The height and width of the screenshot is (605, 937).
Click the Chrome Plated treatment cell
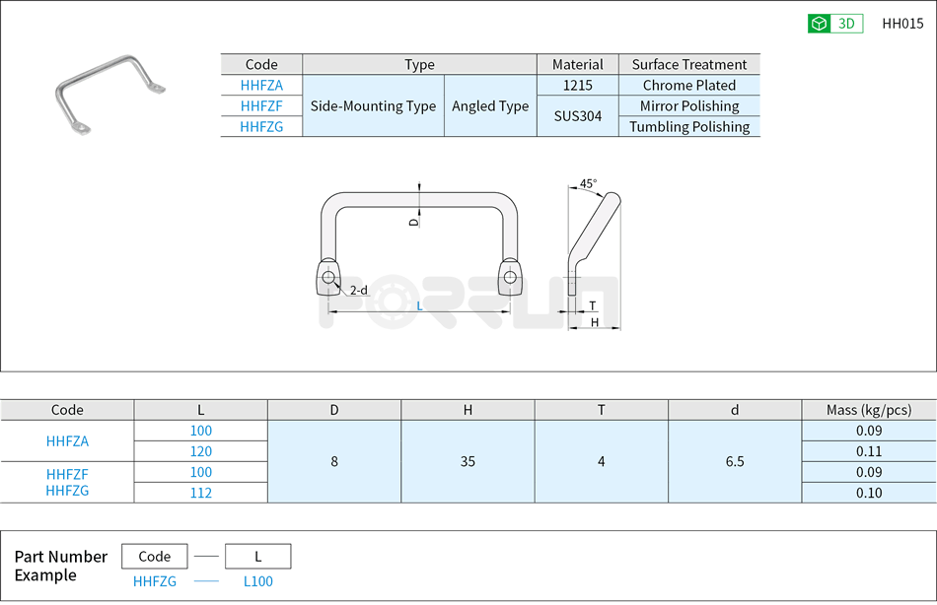click(x=687, y=85)
